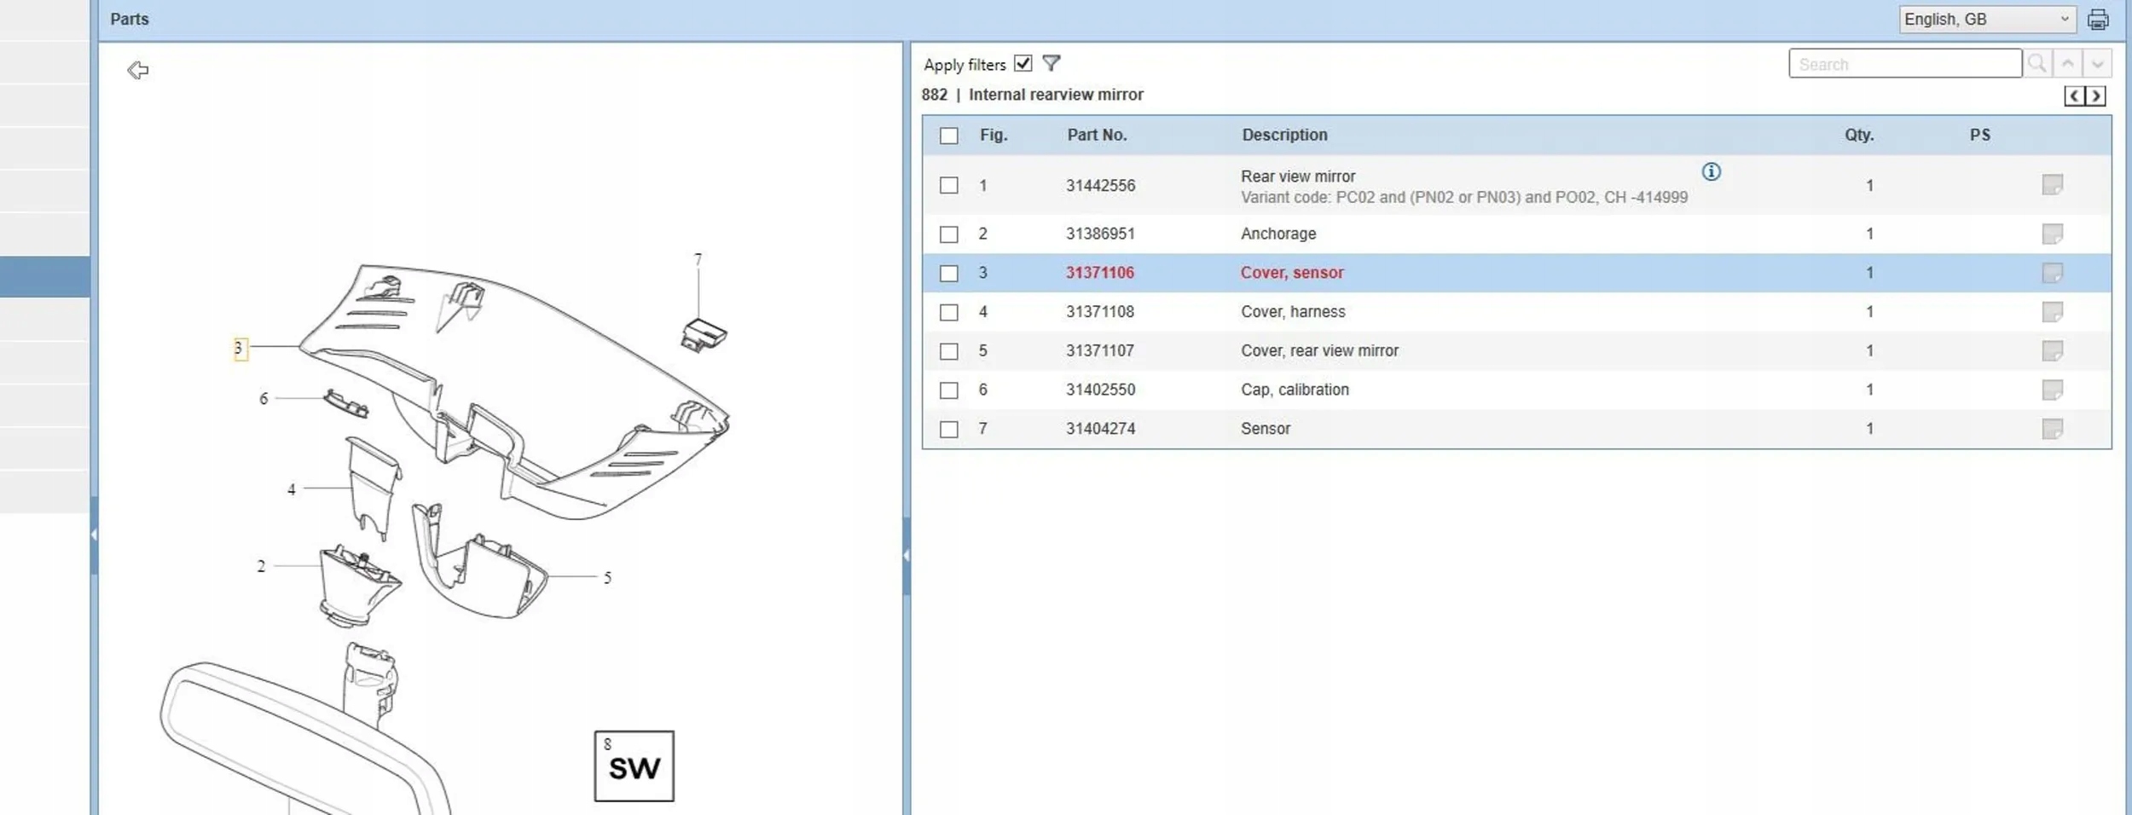Screen dimensions: 2132x815
Task: Click the Variant code text line
Action: (x=1463, y=198)
